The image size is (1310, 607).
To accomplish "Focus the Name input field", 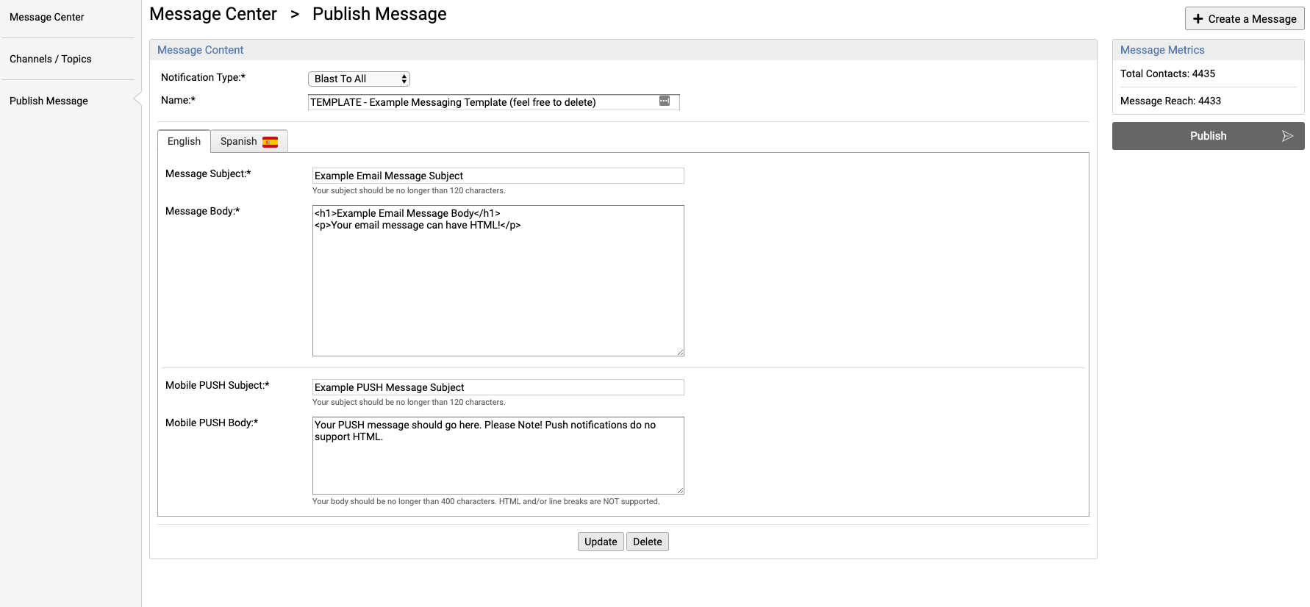I will pos(493,102).
